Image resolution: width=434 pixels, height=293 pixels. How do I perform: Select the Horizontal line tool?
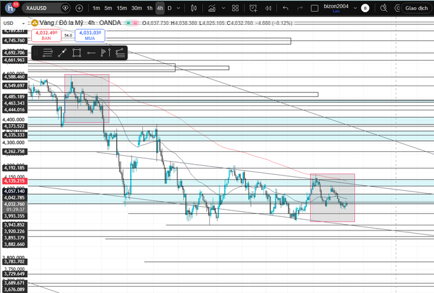click(91, 52)
